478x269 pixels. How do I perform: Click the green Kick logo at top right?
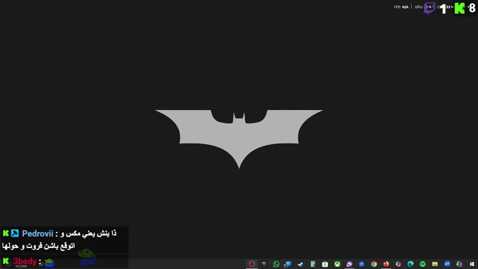[x=460, y=8]
